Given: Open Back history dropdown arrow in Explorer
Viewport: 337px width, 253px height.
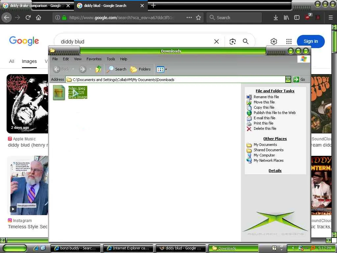Looking at the screenshot, I should [x=73, y=69].
